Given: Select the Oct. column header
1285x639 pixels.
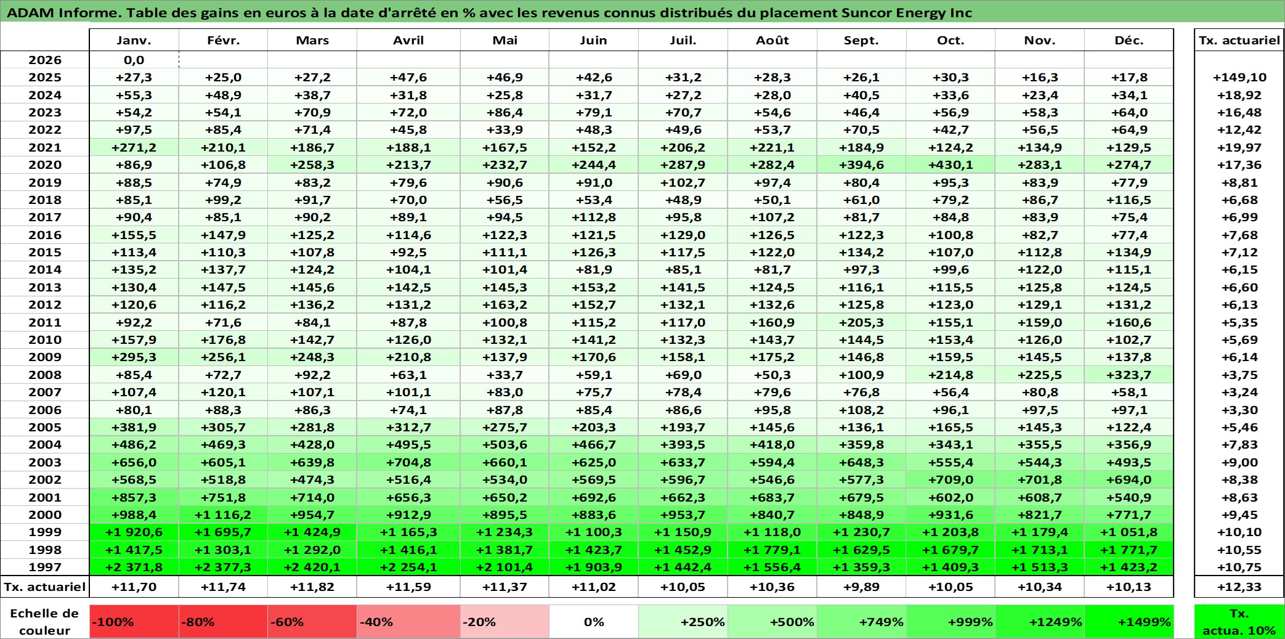Looking at the screenshot, I should coord(951,40).
